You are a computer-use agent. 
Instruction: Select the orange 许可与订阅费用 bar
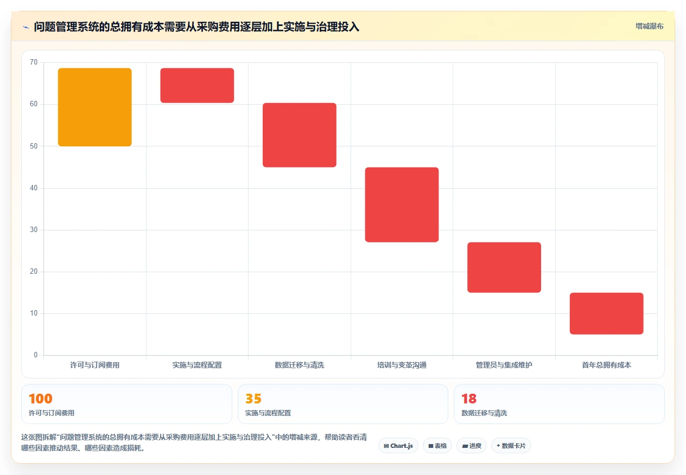(x=95, y=107)
